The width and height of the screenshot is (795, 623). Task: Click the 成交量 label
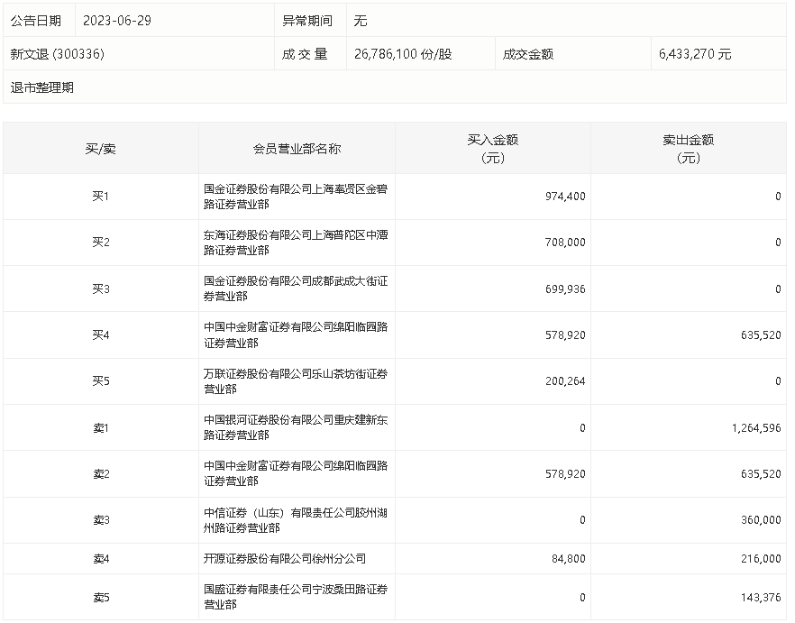pyautogui.click(x=305, y=54)
